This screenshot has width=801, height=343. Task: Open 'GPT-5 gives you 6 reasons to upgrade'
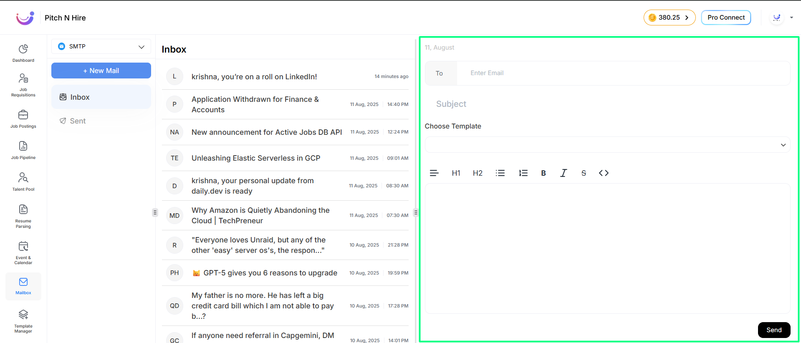[285, 272]
